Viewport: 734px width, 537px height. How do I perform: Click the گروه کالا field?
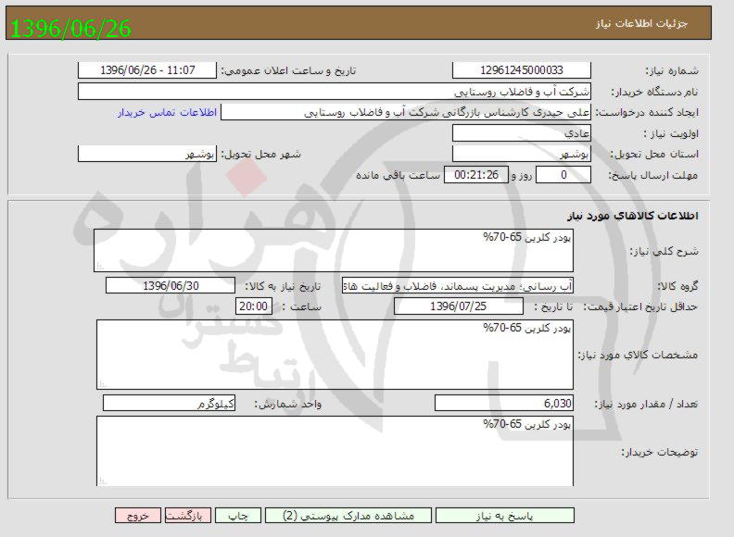[x=458, y=285]
